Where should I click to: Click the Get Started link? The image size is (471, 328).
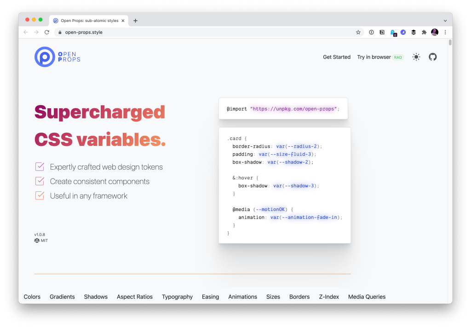coord(337,57)
